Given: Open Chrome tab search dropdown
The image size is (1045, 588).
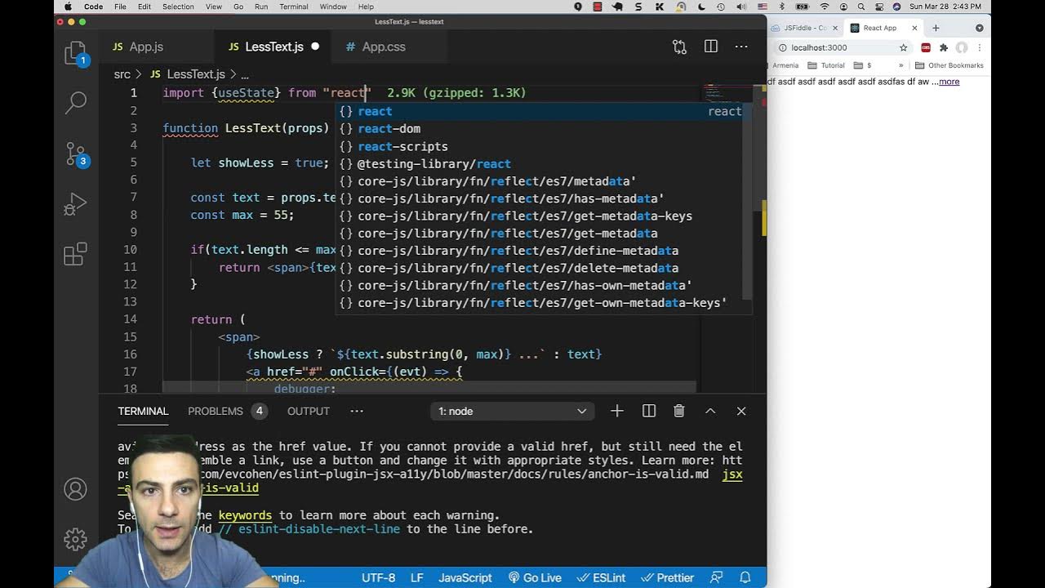Looking at the screenshot, I should tap(979, 28).
